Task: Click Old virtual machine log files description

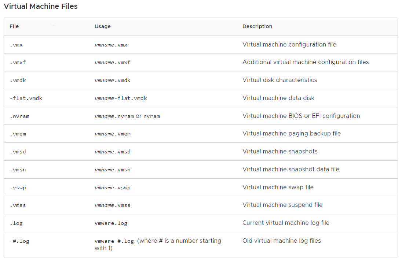Action: (281, 241)
